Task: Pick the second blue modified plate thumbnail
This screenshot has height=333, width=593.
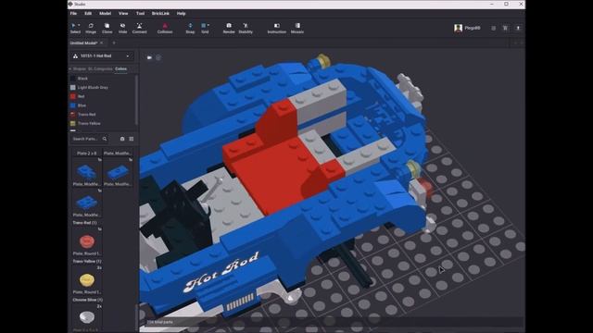Action: pyautogui.click(x=118, y=172)
